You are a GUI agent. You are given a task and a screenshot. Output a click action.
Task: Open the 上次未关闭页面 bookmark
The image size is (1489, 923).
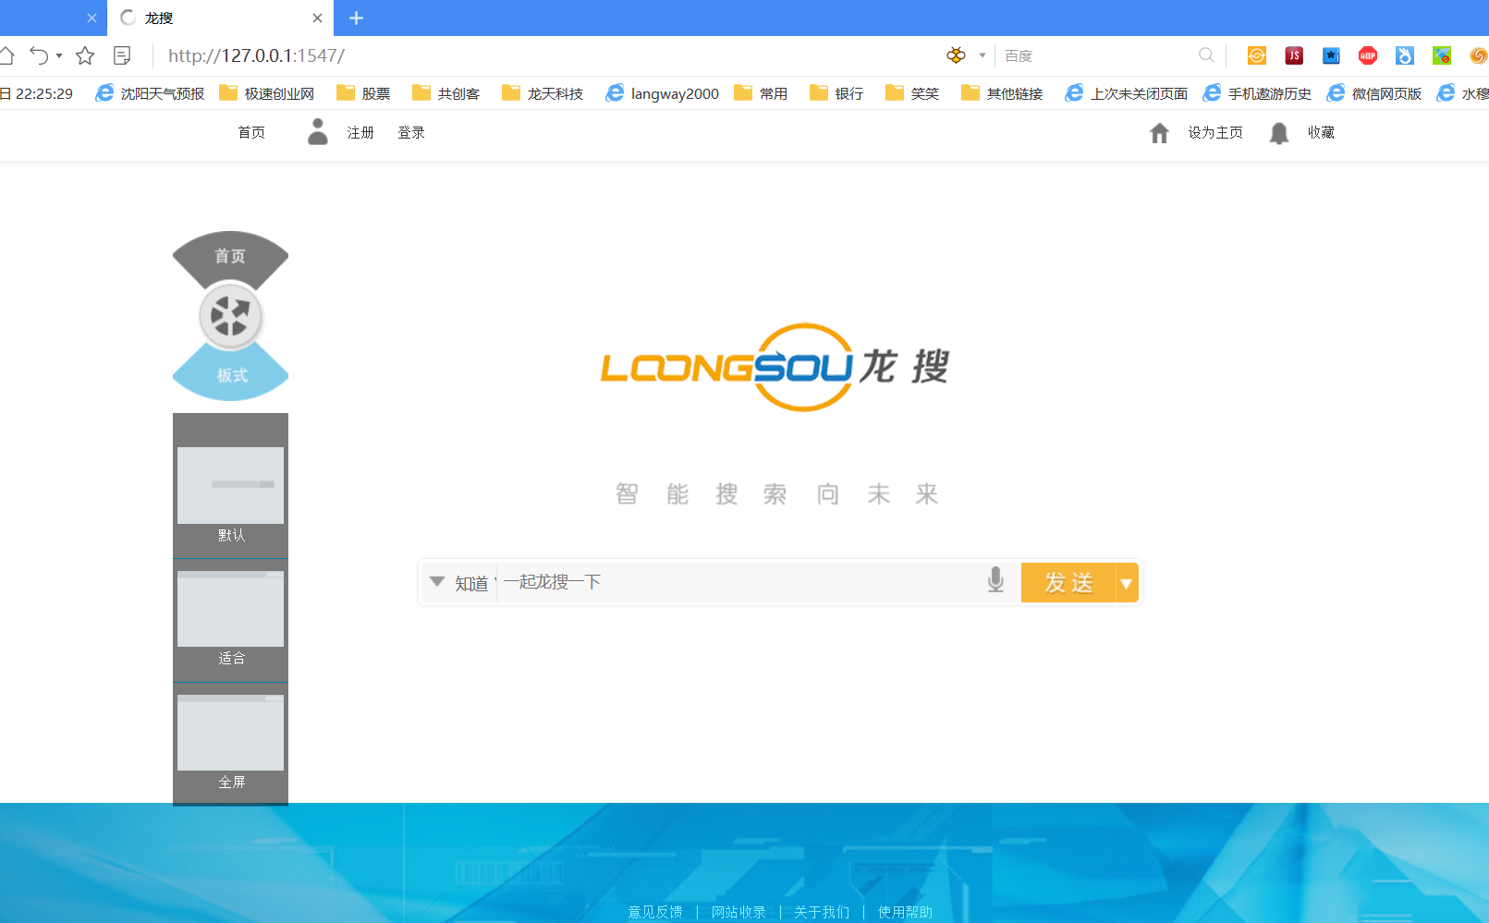click(1127, 93)
